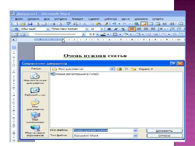This screenshot has width=195, height=146.
Task: Click Insert Table icon in standard toolbar
Action: click(151, 24)
